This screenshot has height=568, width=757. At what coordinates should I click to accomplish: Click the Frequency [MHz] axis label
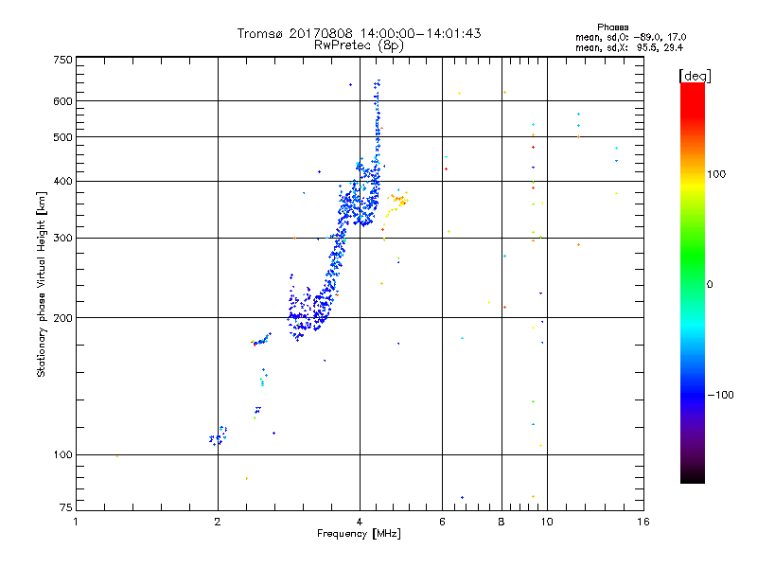[x=359, y=534]
